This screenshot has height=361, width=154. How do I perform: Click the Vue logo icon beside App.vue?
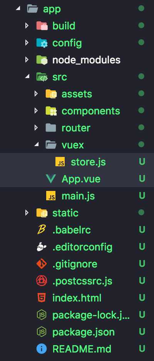(51, 179)
